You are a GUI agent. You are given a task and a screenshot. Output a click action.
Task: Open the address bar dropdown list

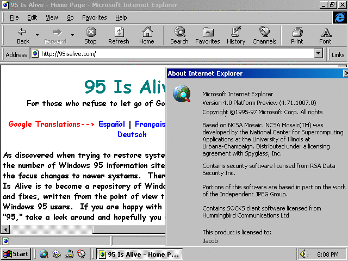[319, 53]
